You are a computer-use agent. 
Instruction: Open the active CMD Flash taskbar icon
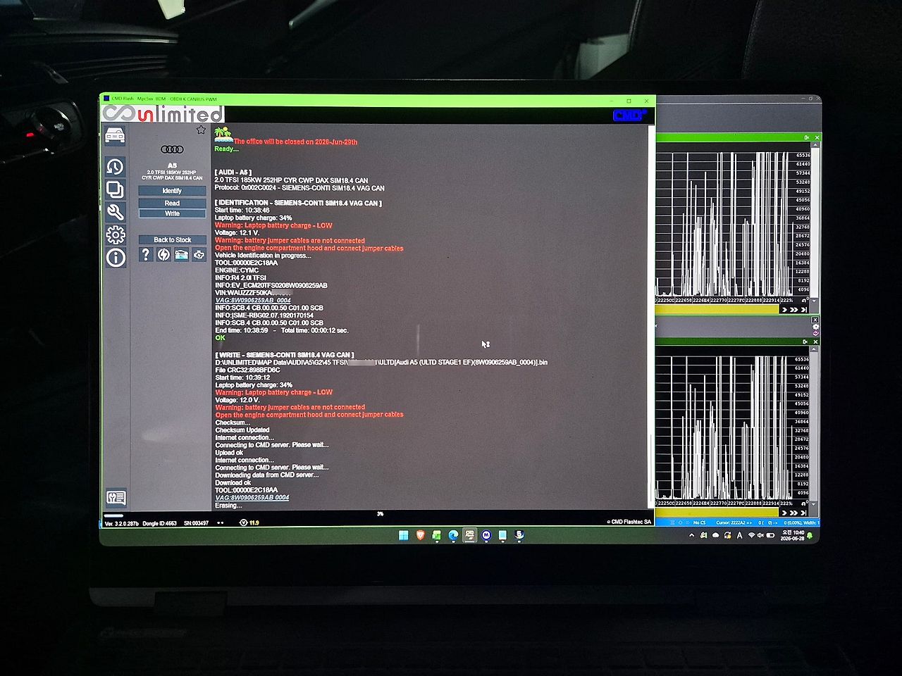(469, 536)
